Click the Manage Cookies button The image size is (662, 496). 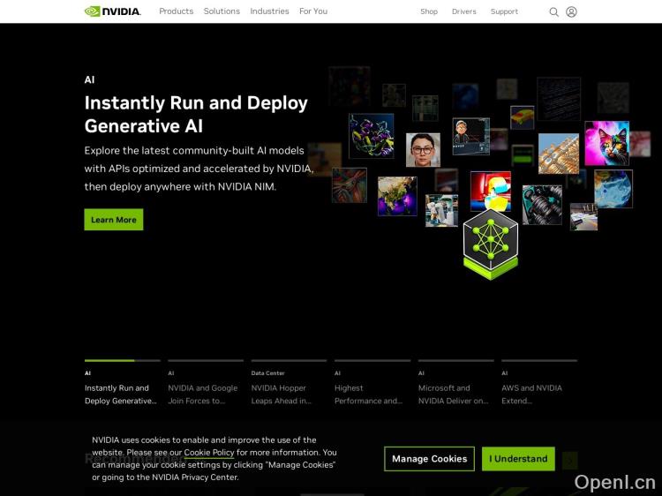coord(429,459)
